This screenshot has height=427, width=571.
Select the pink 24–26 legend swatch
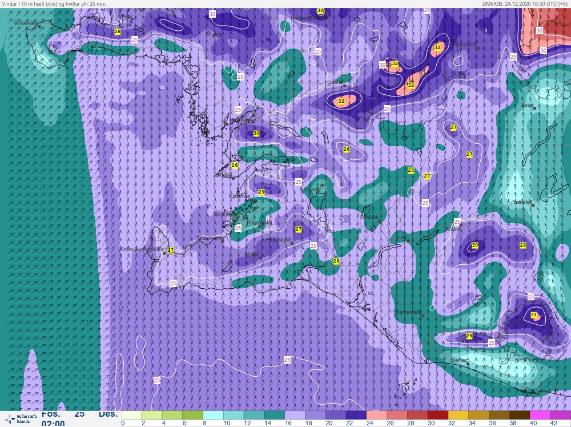pos(376,416)
